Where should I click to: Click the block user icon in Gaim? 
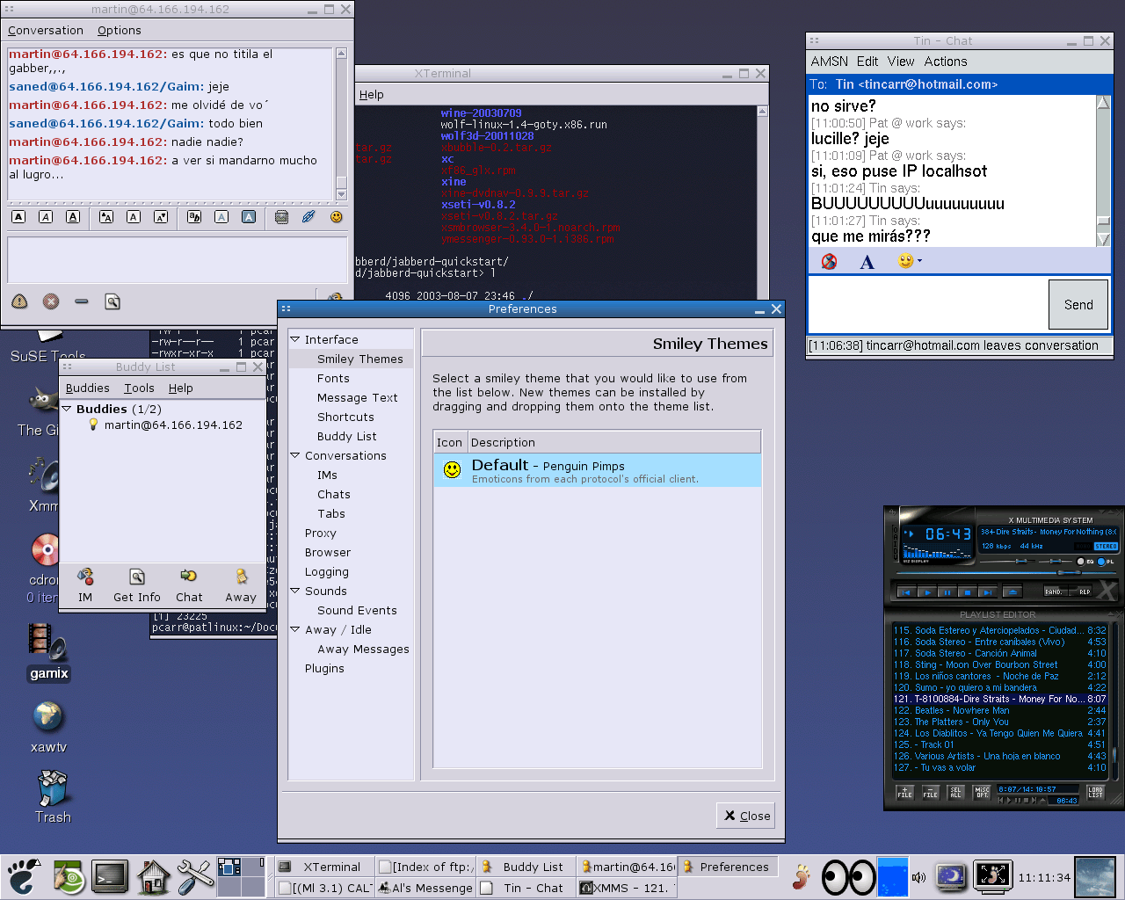click(51, 301)
